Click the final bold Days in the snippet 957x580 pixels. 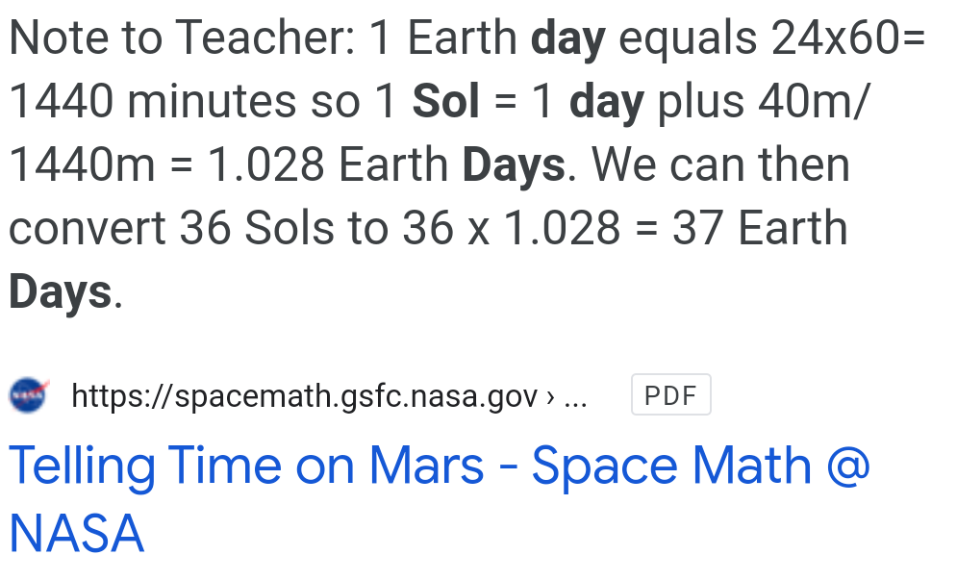tap(61, 292)
